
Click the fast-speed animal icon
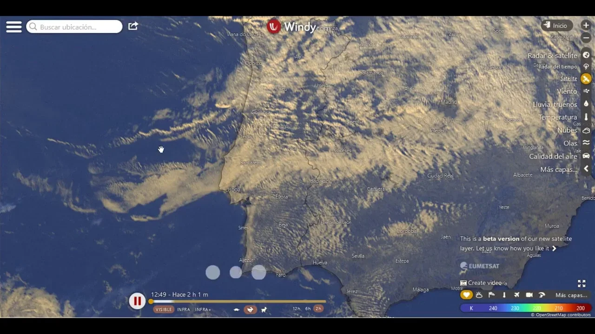point(264,309)
